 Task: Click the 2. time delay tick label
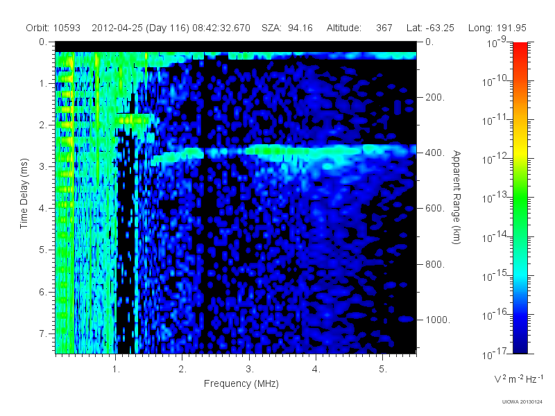click(x=43, y=125)
